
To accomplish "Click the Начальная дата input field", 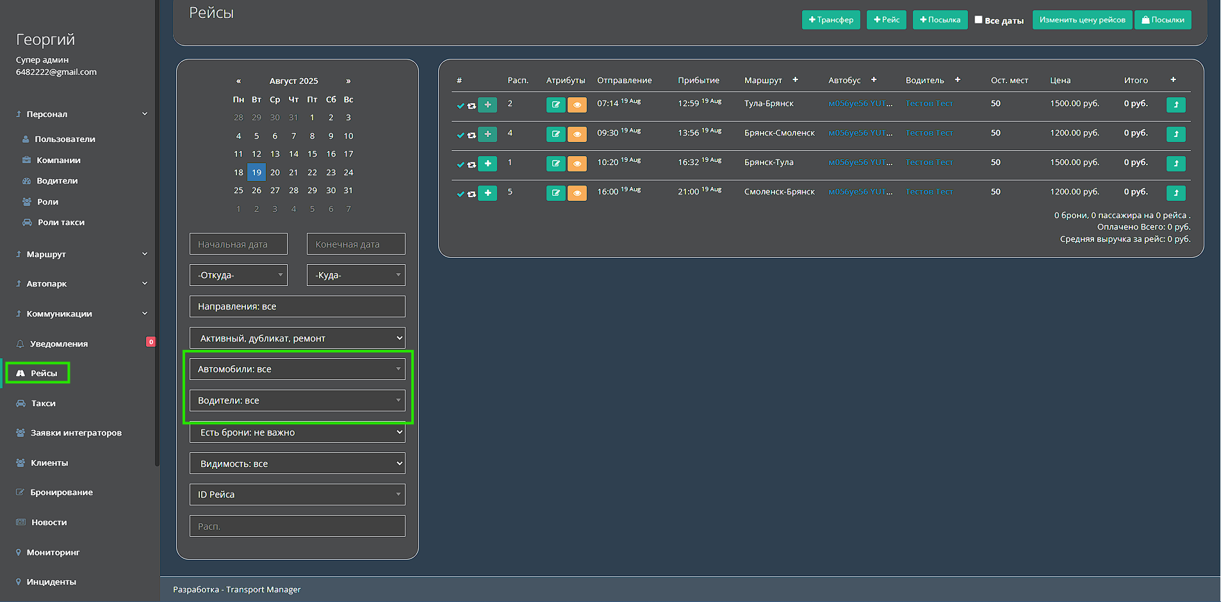I will 238,244.
